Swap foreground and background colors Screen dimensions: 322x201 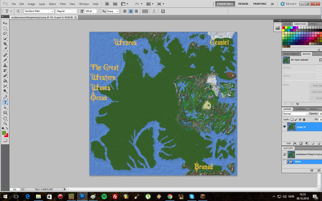[x=7, y=129]
